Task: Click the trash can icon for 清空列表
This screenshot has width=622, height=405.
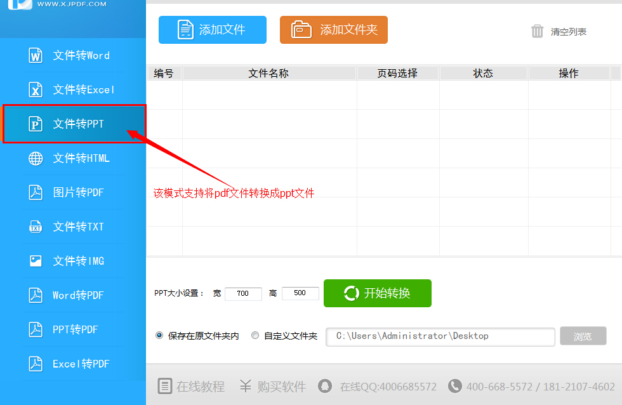Action: click(x=537, y=31)
